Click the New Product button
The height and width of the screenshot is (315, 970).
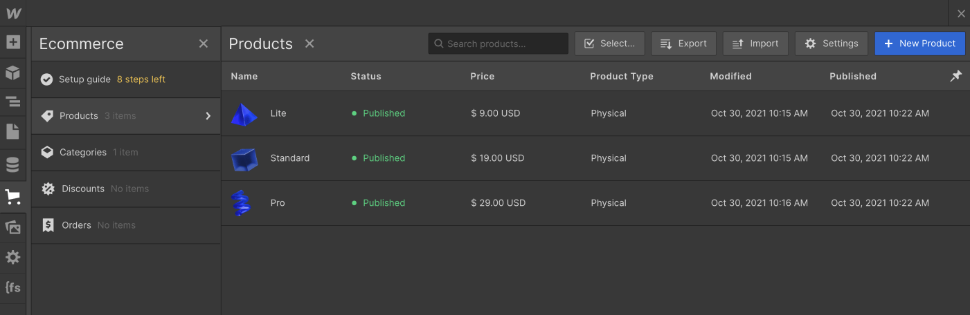pyautogui.click(x=919, y=44)
